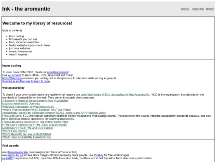The width and height of the screenshot is (216, 162).
Task: Click 'find assets you can use' contents item
Action: click(23, 39)
